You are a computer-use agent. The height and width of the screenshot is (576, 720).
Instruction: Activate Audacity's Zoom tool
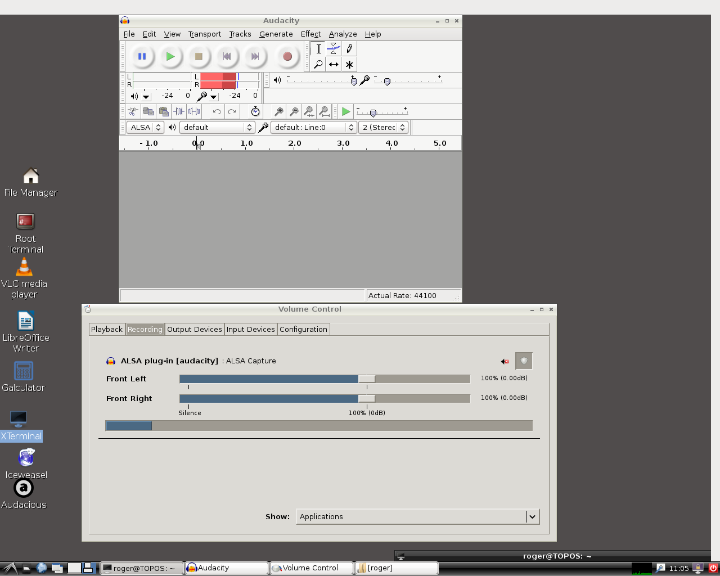pyautogui.click(x=318, y=64)
